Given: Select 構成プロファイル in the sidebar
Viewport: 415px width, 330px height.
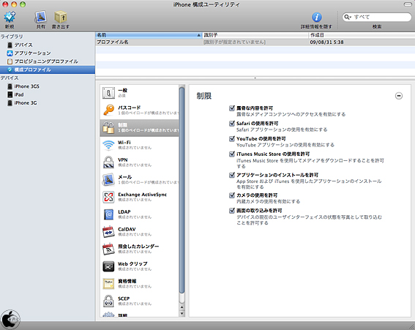Looking at the screenshot, I should 48,70.
